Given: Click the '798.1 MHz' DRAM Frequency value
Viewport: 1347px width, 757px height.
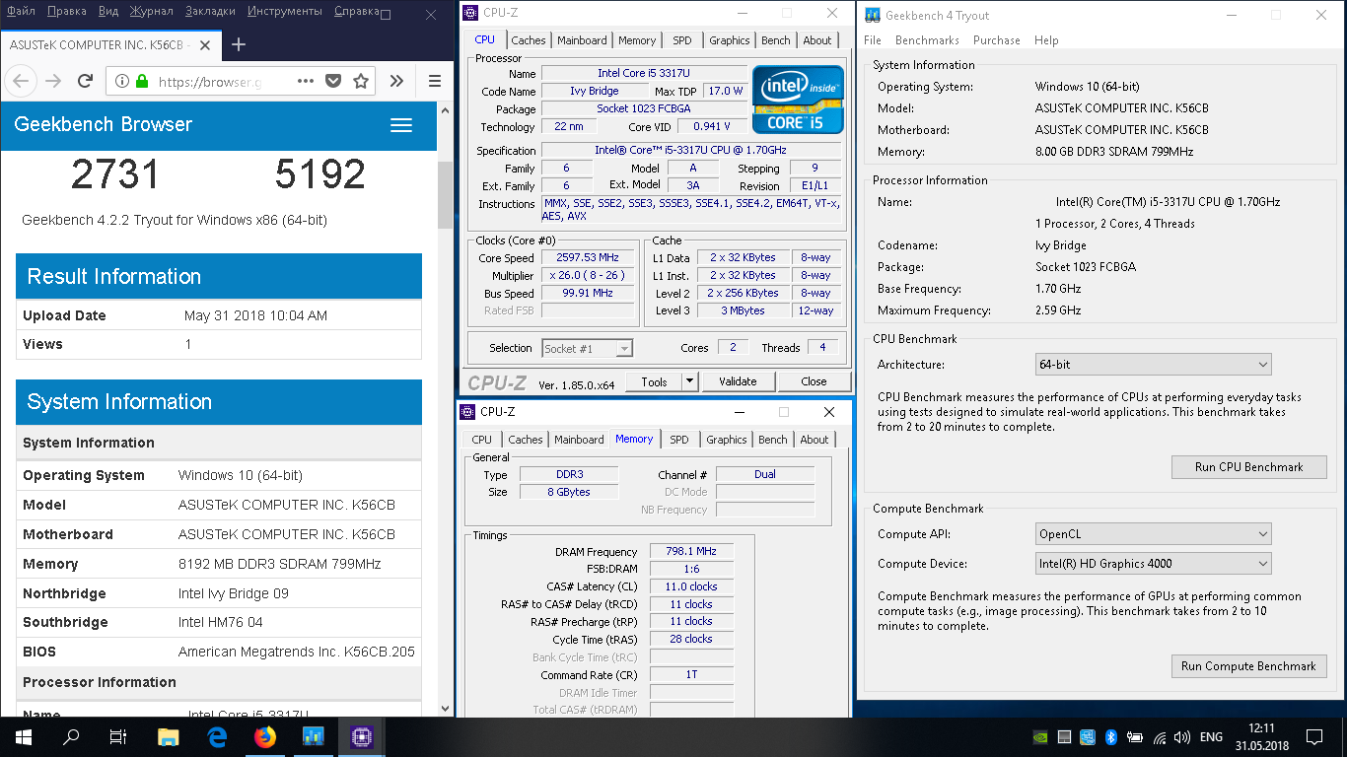Looking at the screenshot, I should tap(691, 552).
